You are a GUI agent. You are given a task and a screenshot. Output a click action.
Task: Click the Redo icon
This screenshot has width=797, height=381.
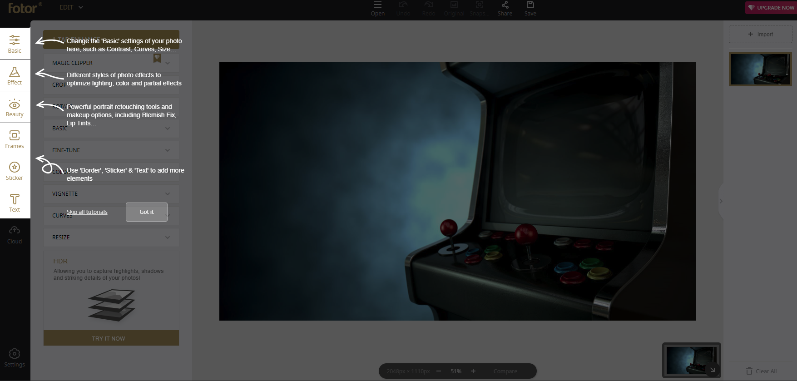pyautogui.click(x=428, y=8)
